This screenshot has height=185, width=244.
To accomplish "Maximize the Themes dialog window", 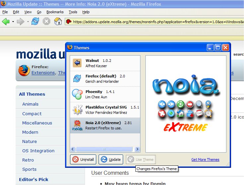I will click(218, 47).
